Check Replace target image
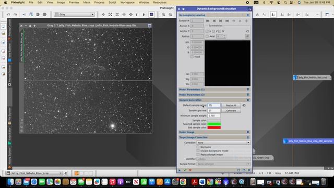 [198, 155]
